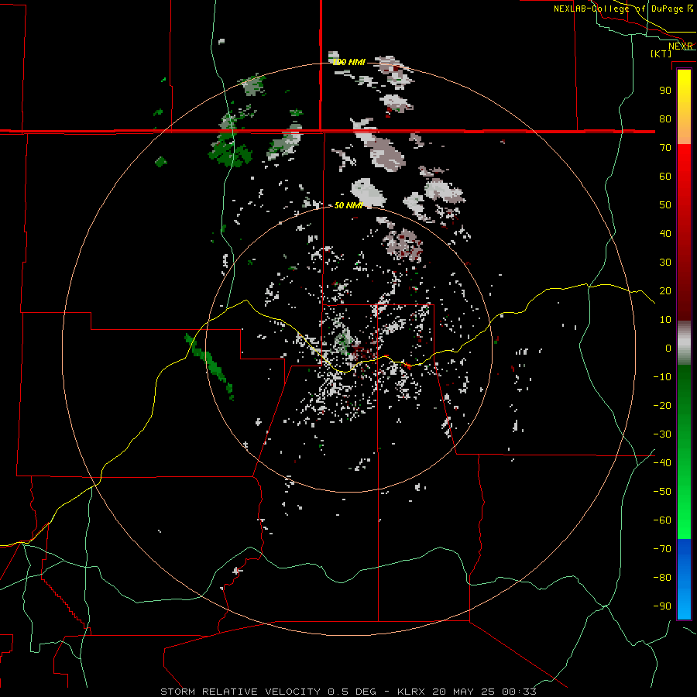Click the 20 value on velocity scale
This screenshot has width=697, height=697.
665,291
